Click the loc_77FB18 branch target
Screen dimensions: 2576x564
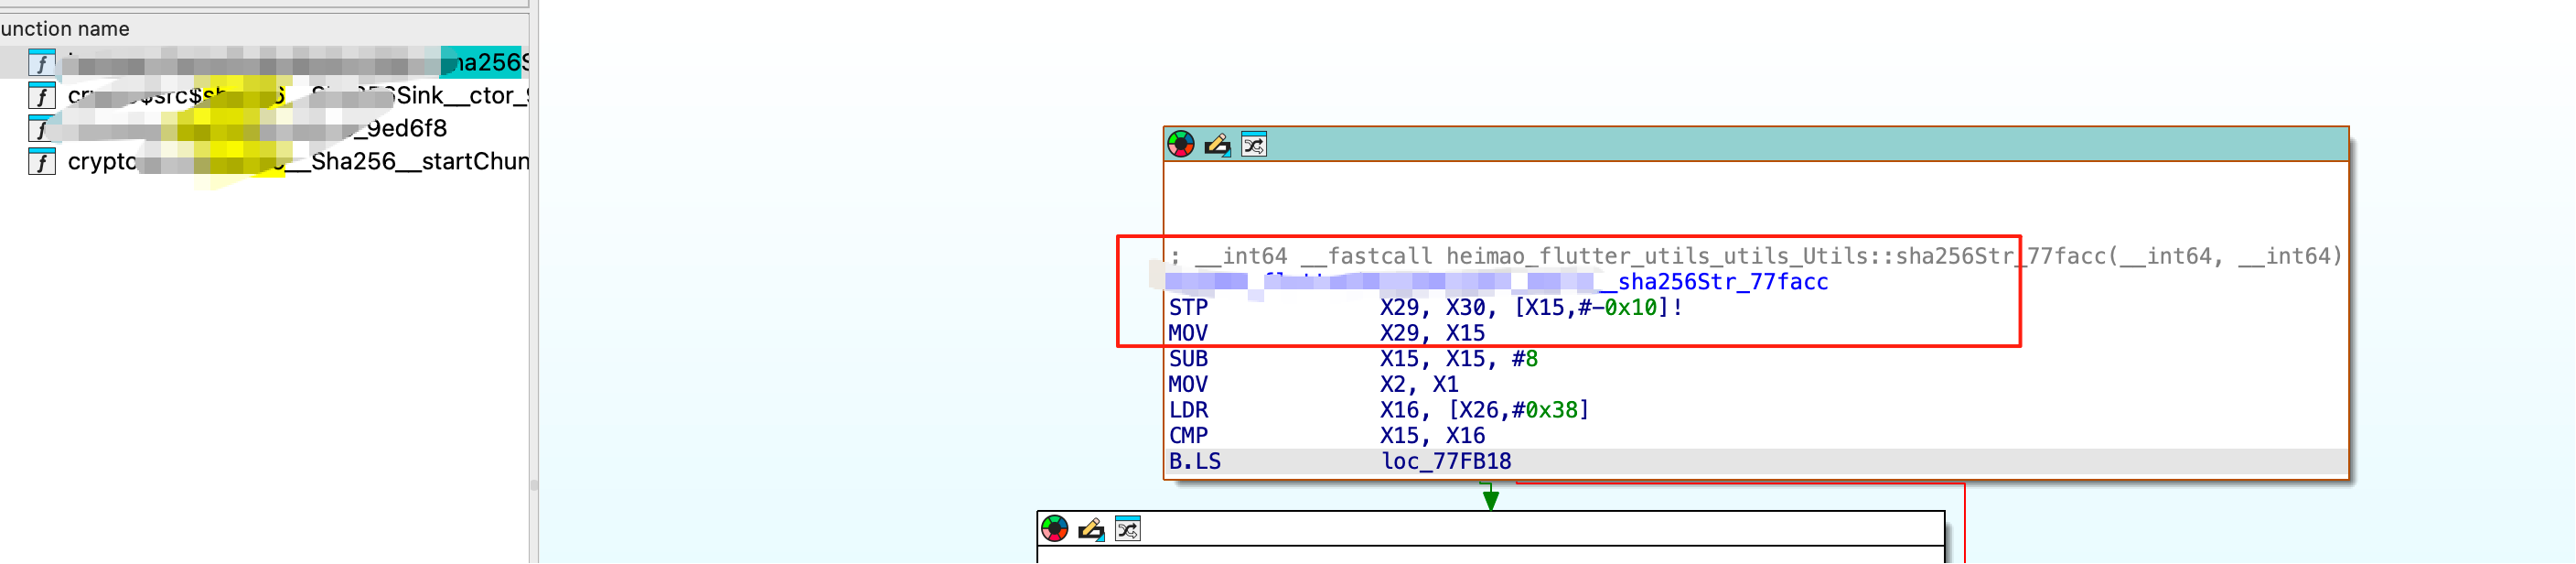click(1446, 462)
